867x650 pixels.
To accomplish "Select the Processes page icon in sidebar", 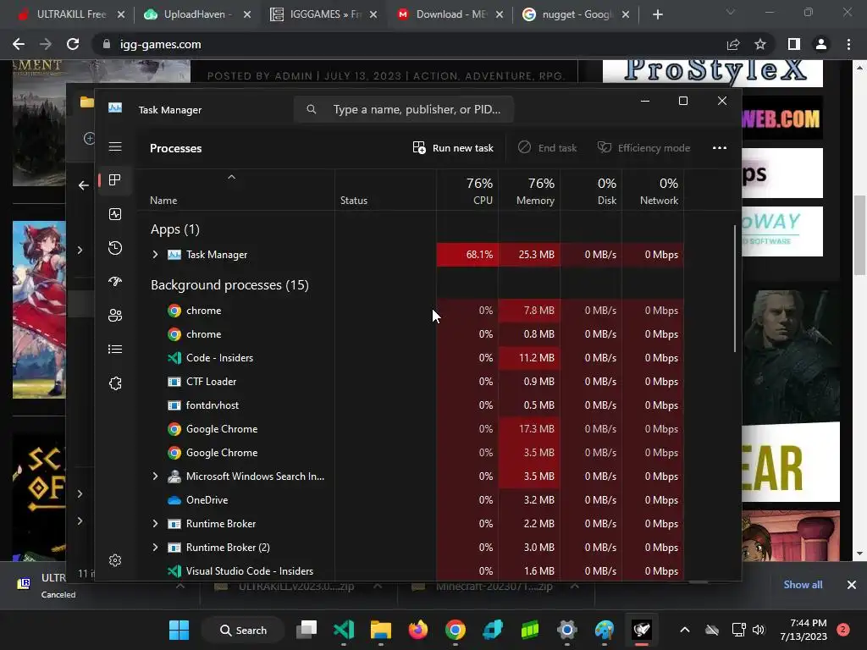I will (115, 180).
